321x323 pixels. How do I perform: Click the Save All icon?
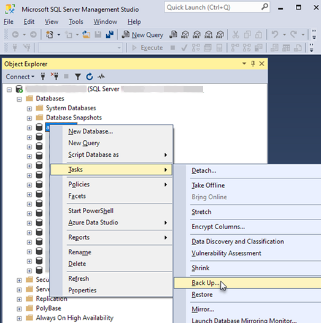click(109, 34)
